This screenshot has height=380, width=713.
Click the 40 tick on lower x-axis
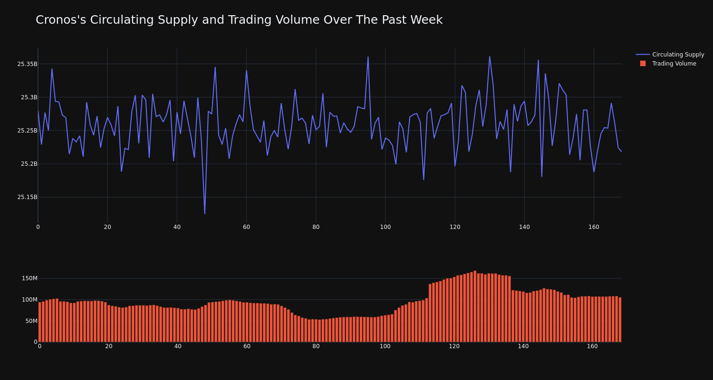pyautogui.click(x=178, y=346)
